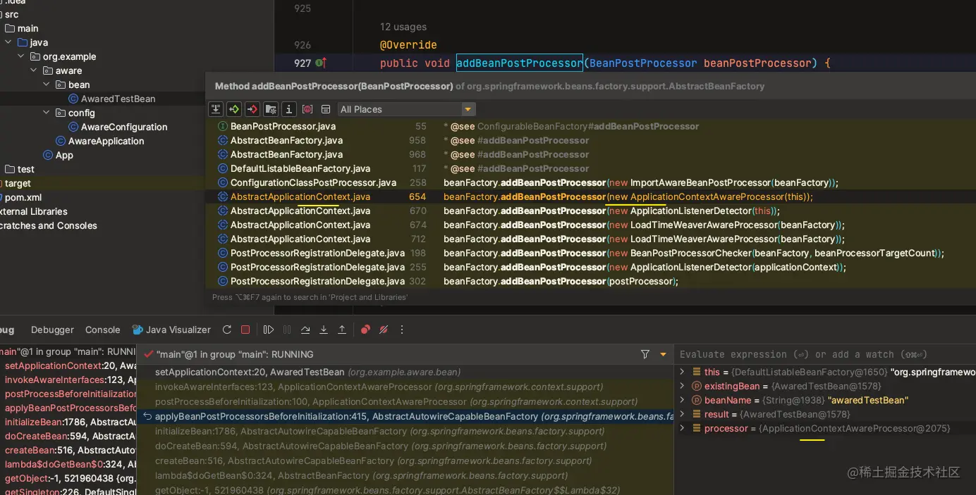This screenshot has width=976, height=495.
Task: Toggle Read Access filter (green arrow) icon
Action: click(234, 109)
